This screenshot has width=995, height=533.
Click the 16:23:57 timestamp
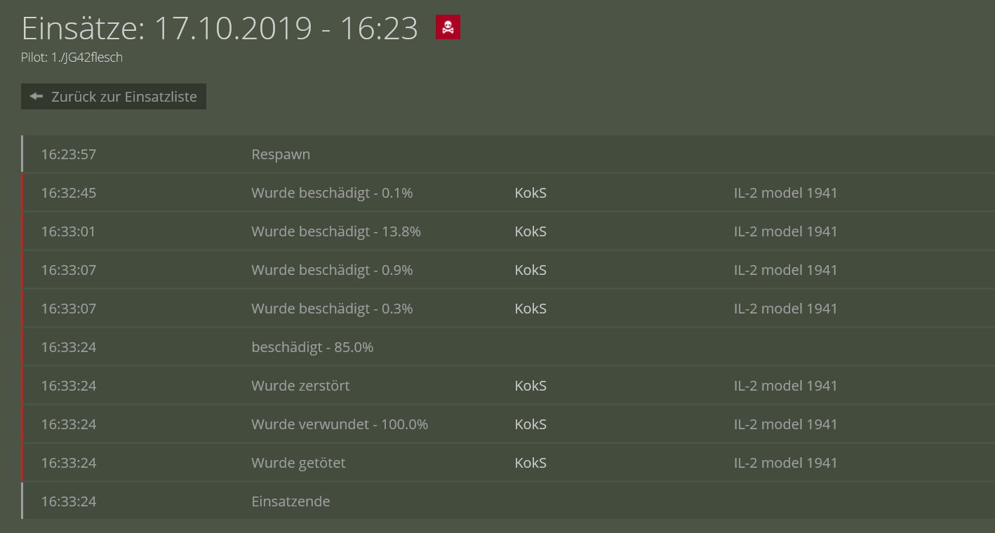coord(68,154)
